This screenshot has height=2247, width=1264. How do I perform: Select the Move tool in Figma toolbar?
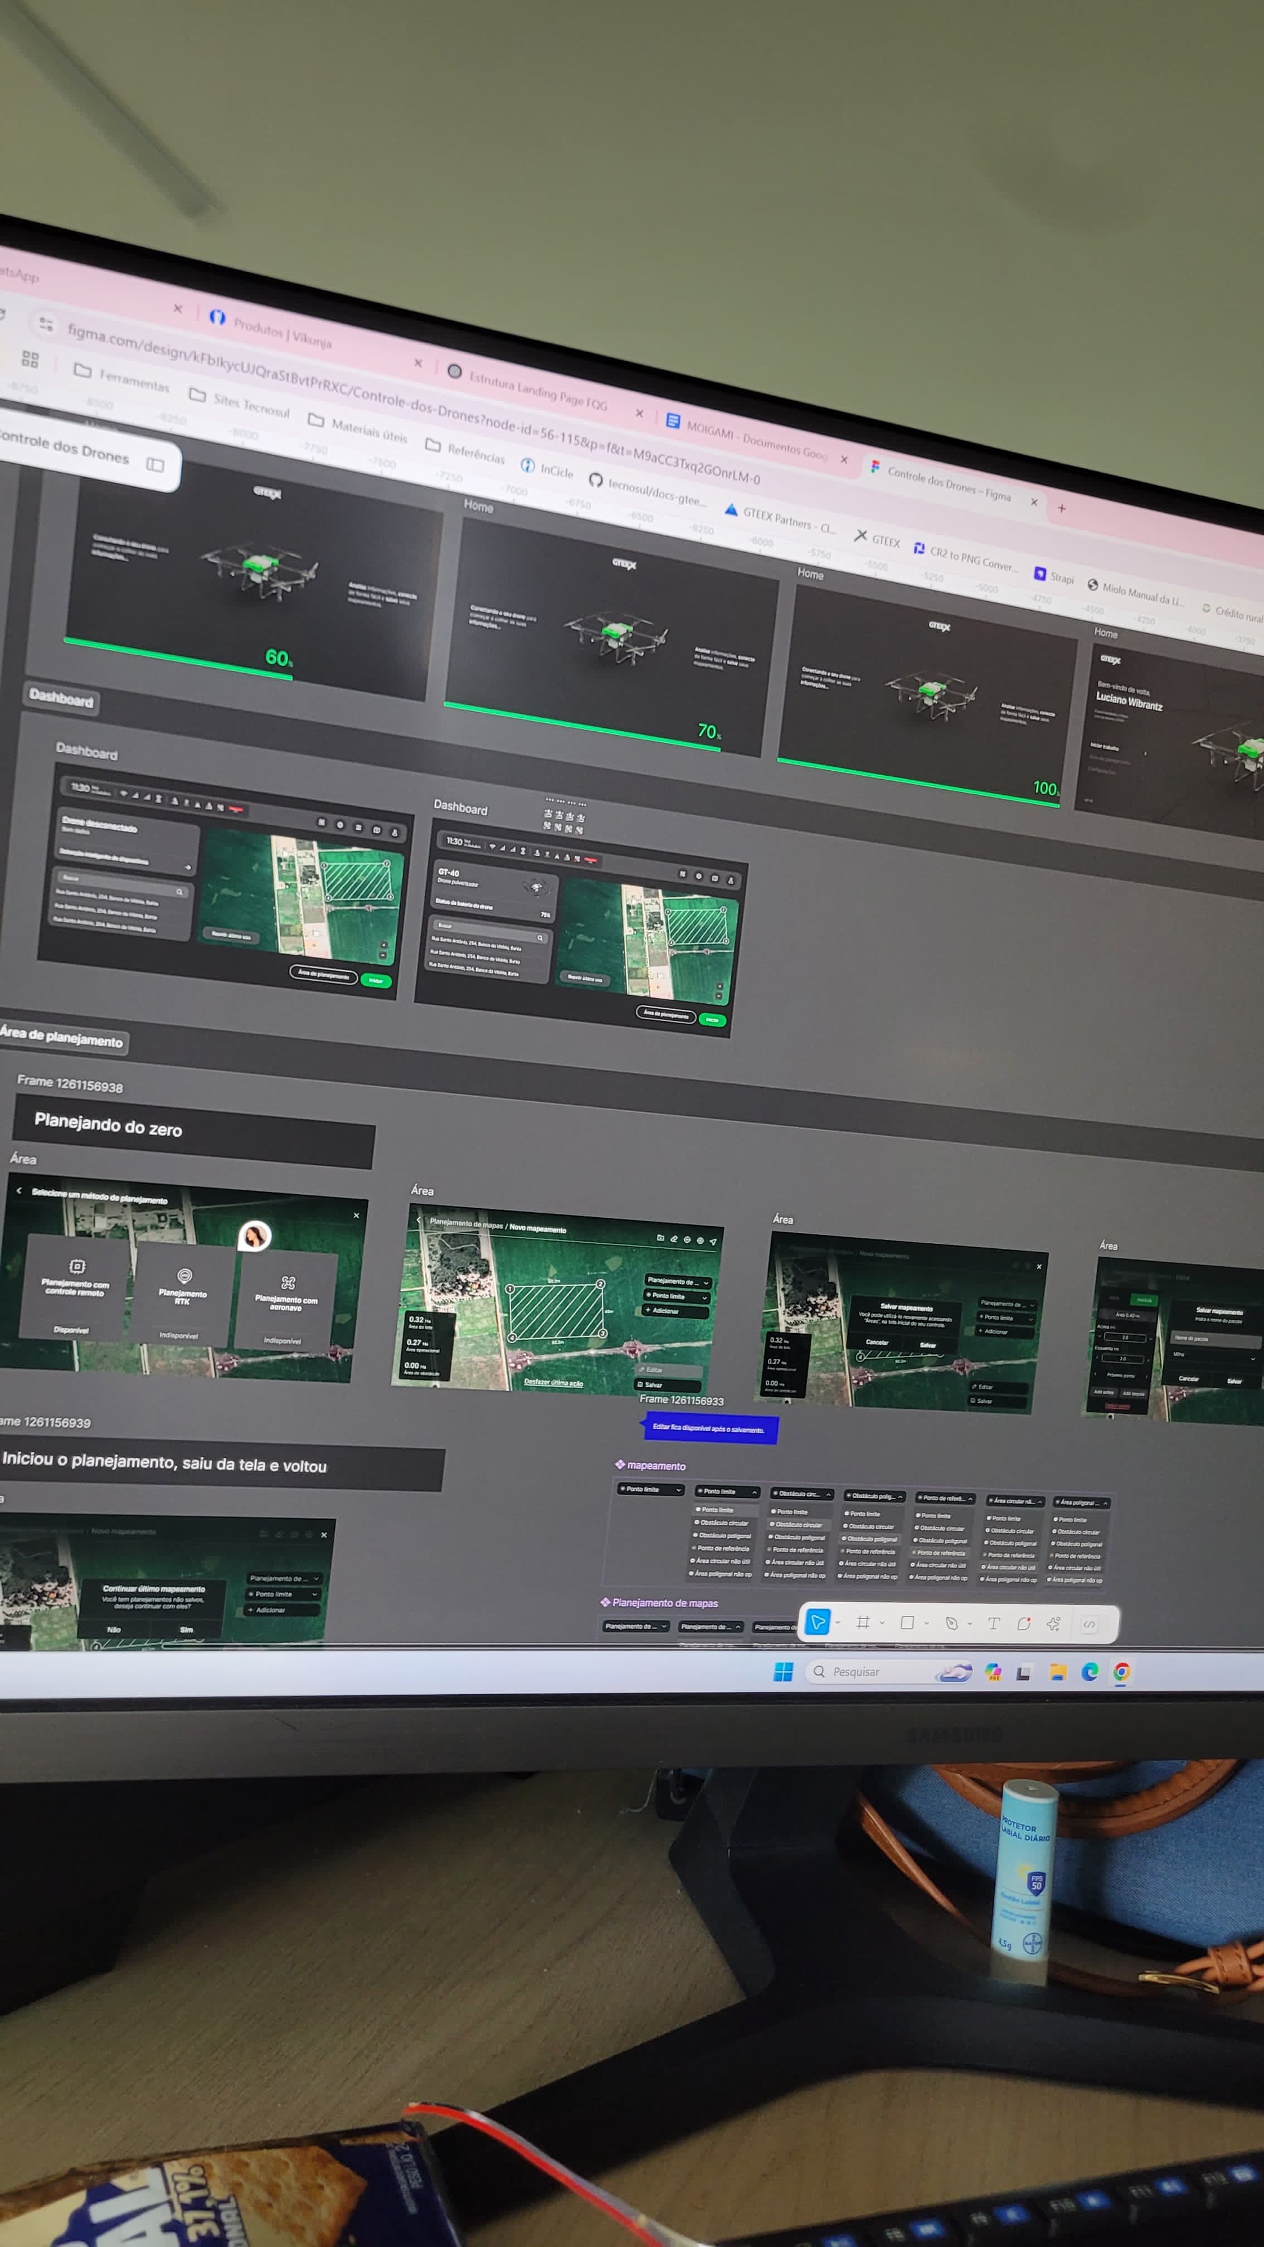pos(818,1622)
